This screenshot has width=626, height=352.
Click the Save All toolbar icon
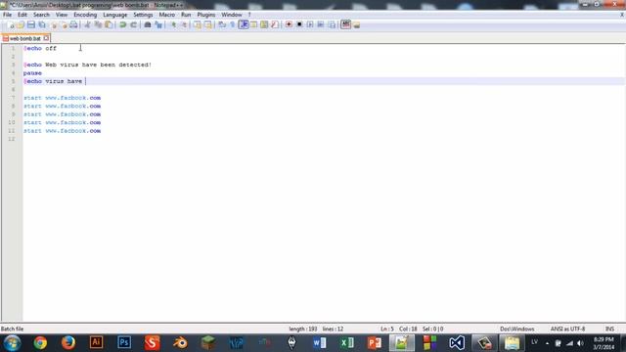41,24
